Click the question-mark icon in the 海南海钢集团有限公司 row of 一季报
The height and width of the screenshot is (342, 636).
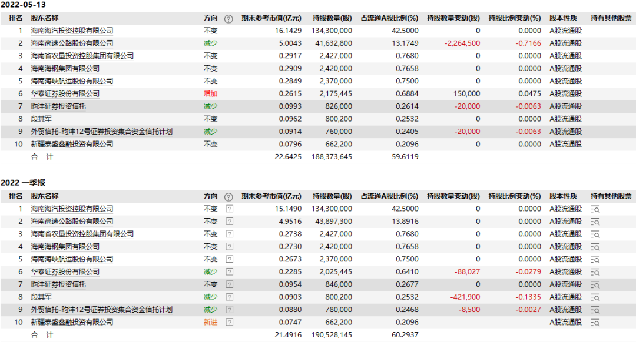pyautogui.click(x=230, y=246)
